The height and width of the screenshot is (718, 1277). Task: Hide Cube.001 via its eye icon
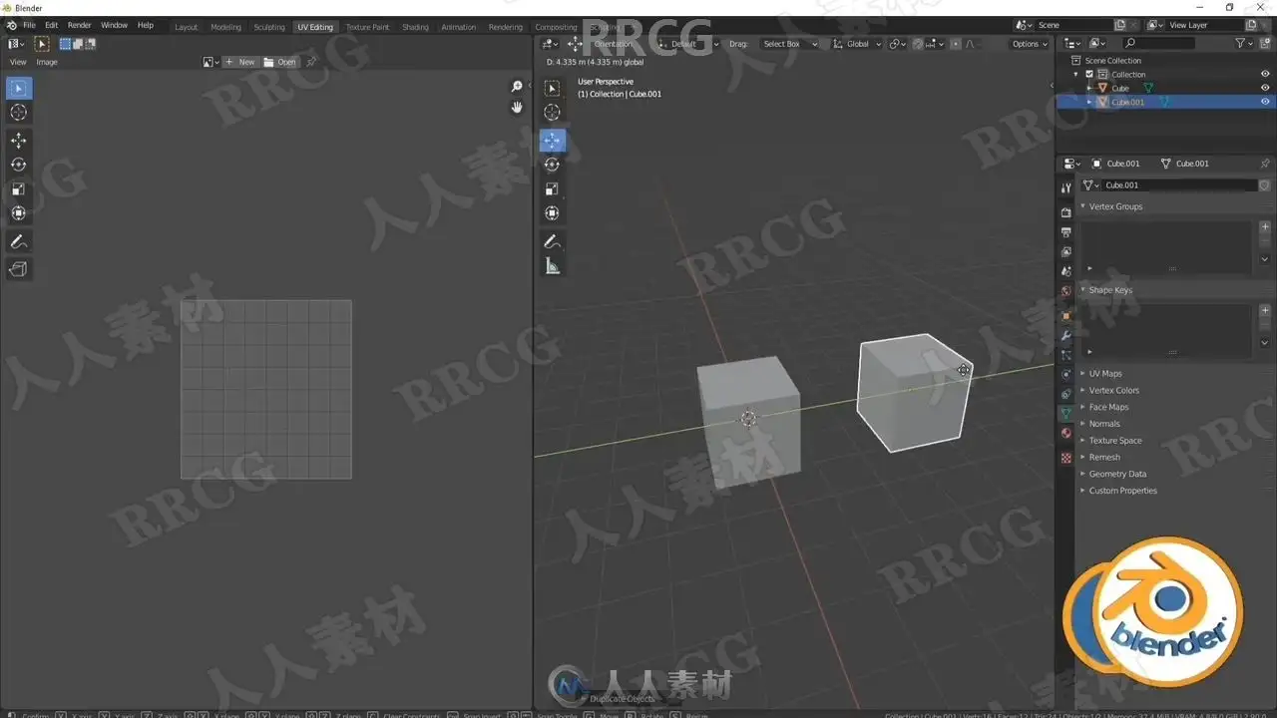point(1265,102)
